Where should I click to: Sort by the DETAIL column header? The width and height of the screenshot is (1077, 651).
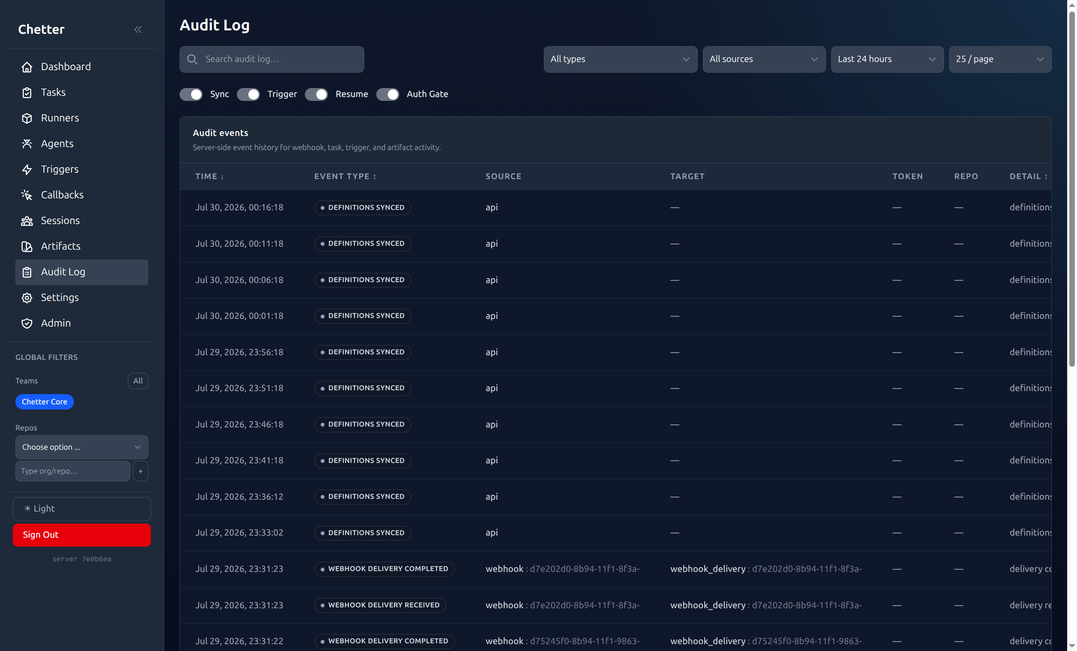point(1029,176)
